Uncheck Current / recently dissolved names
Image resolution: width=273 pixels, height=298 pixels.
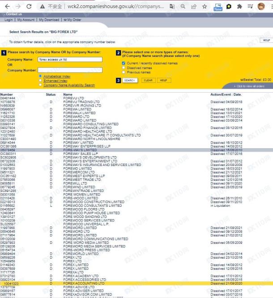coord(124,63)
